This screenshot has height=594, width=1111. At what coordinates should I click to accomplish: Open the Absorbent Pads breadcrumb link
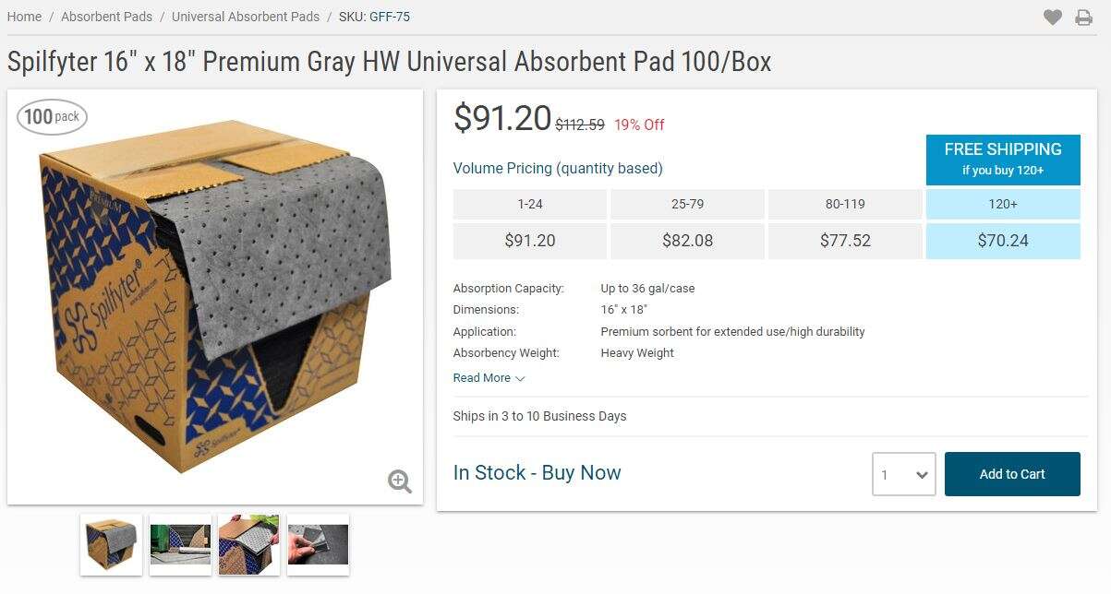click(x=106, y=17)
